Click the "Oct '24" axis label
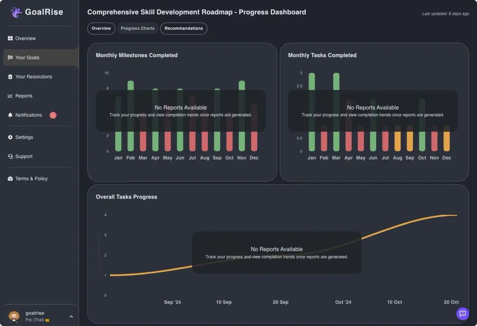The image size is (477, 326). click(x=343, y=302)
